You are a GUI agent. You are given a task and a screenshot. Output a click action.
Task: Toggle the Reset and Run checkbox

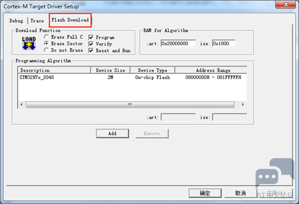pyautogui.click(x=91, y=50)
